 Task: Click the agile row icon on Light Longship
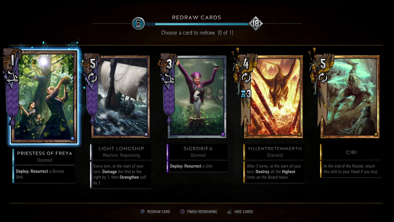92,78
